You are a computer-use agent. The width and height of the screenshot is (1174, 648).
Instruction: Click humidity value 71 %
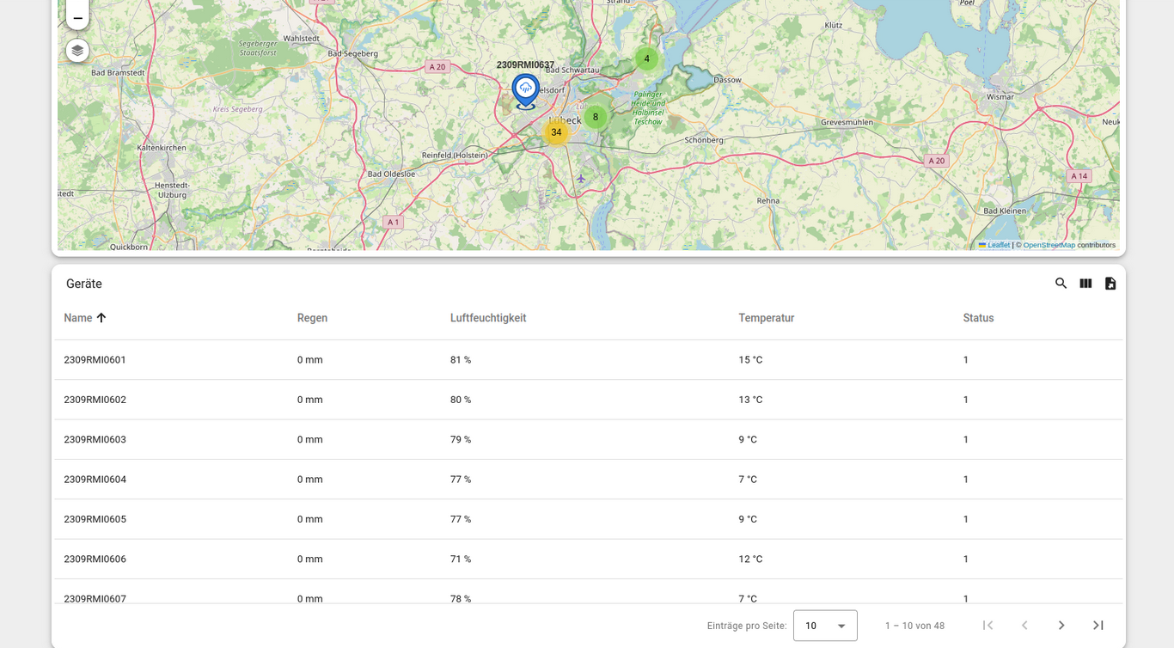point(461,559)
